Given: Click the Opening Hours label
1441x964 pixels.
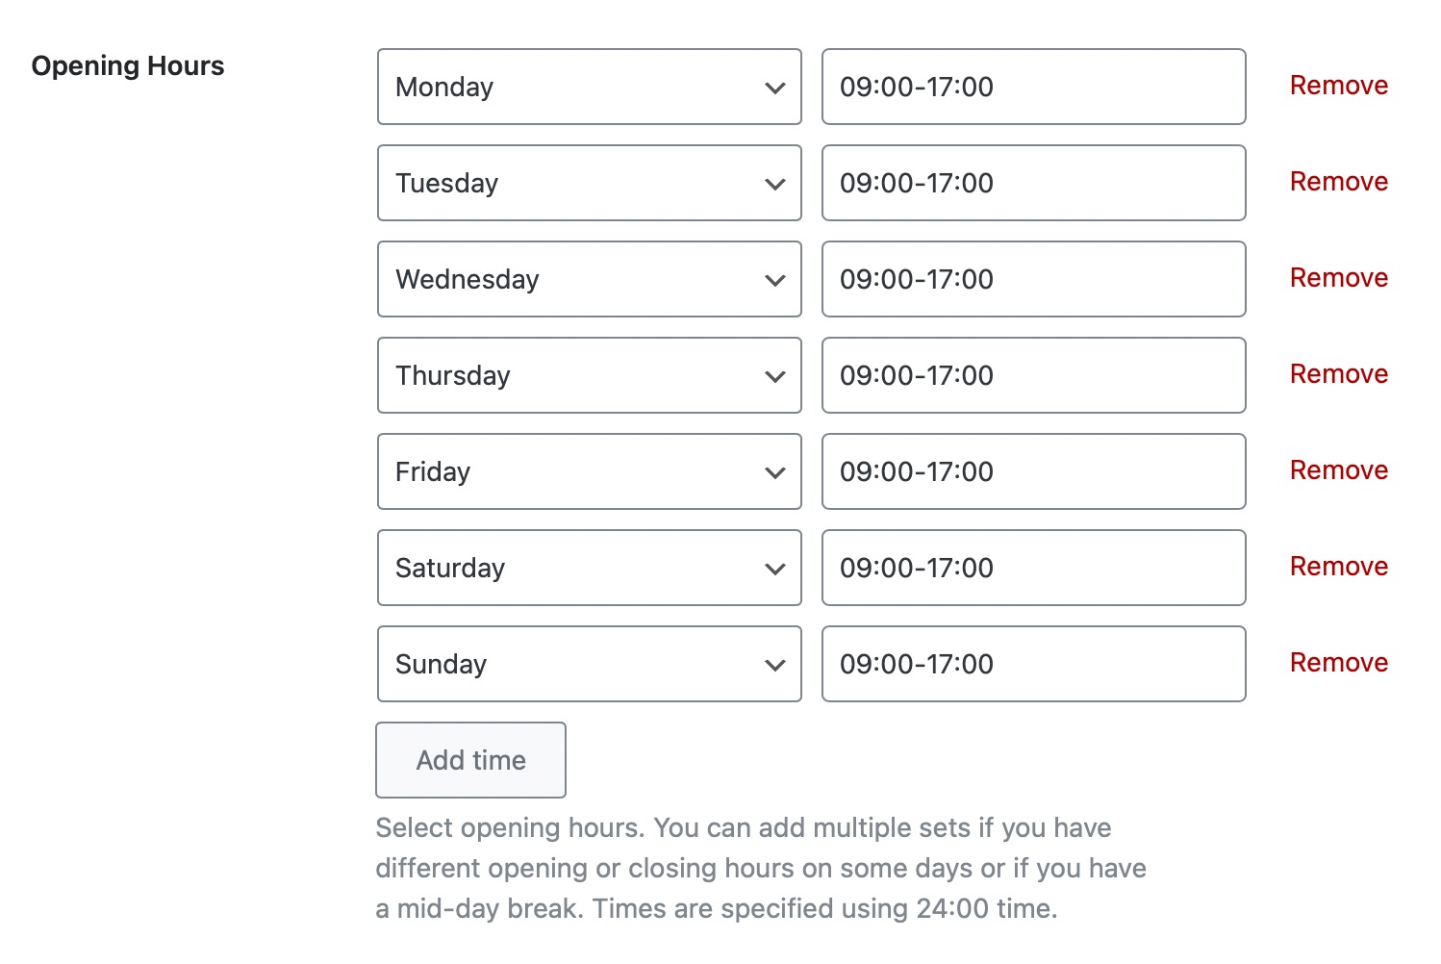Looking at the screenshot, I should click(x=128, y=65).
